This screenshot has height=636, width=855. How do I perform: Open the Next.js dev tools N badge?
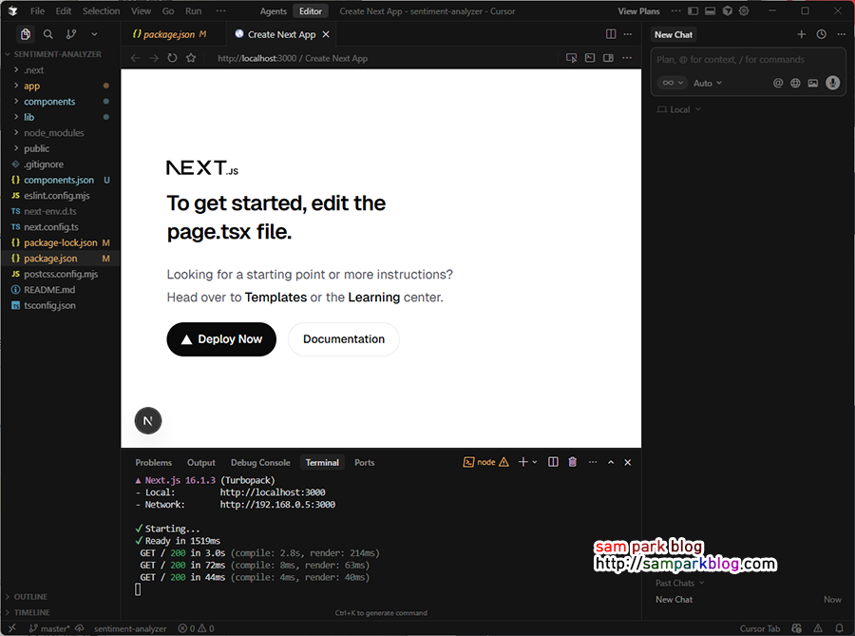148,420
